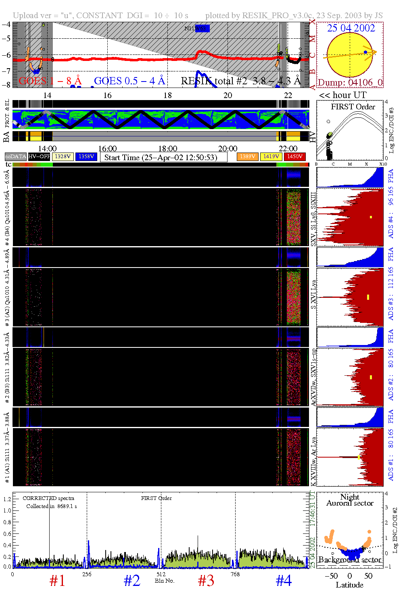Click the red GOES 1 – 8 Å label

[x=50, y=81]
